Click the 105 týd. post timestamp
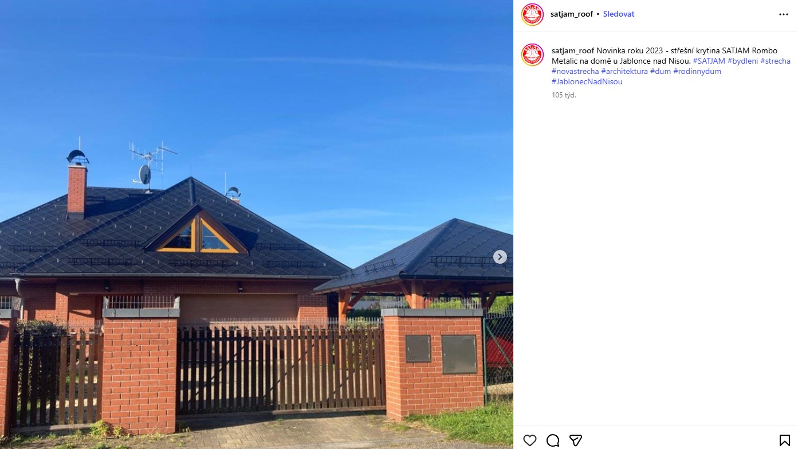The width and height of the screenshot is (798, 449). click(x=564, y=95)
